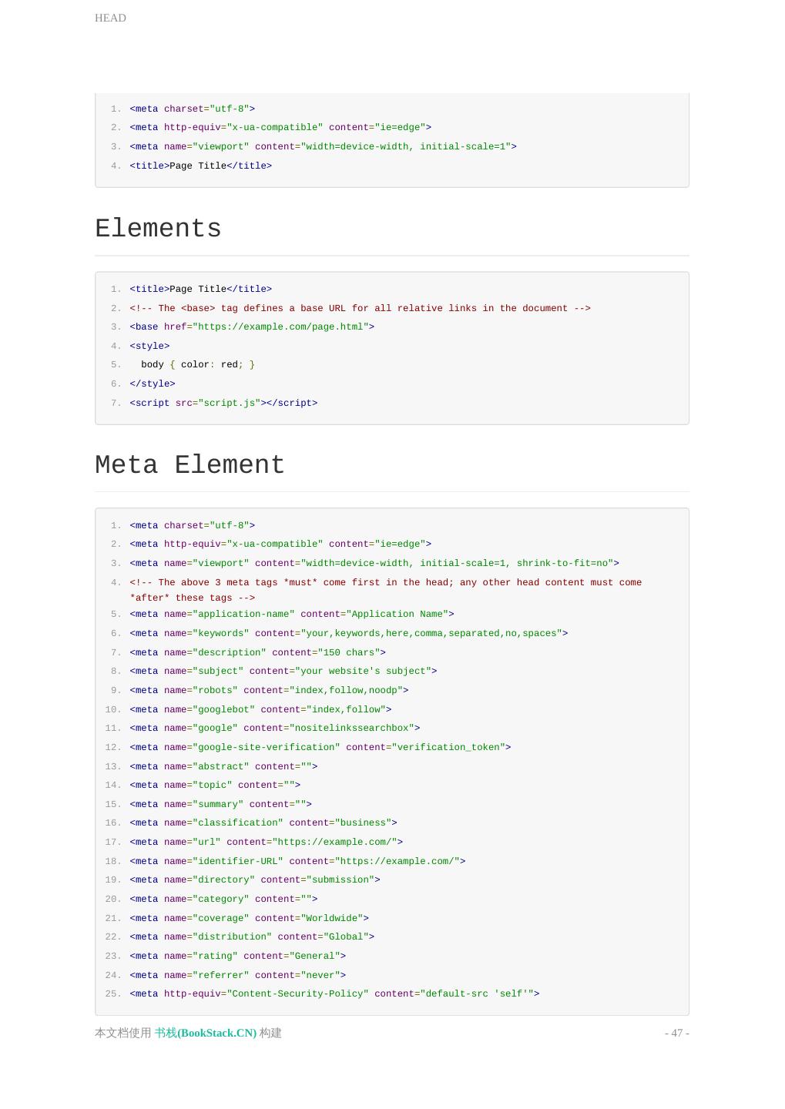Click the script.js source value
Viewport: 785px width, 1109px height.
point(229,403)
